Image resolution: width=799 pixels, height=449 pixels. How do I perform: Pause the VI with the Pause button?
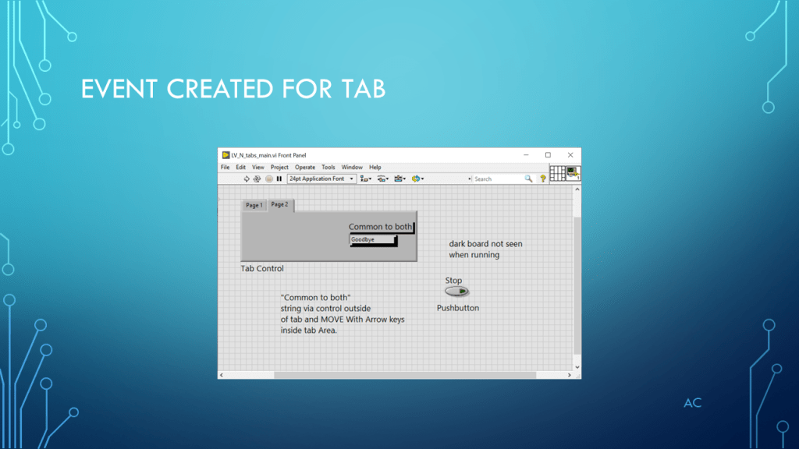coord(279,179)
